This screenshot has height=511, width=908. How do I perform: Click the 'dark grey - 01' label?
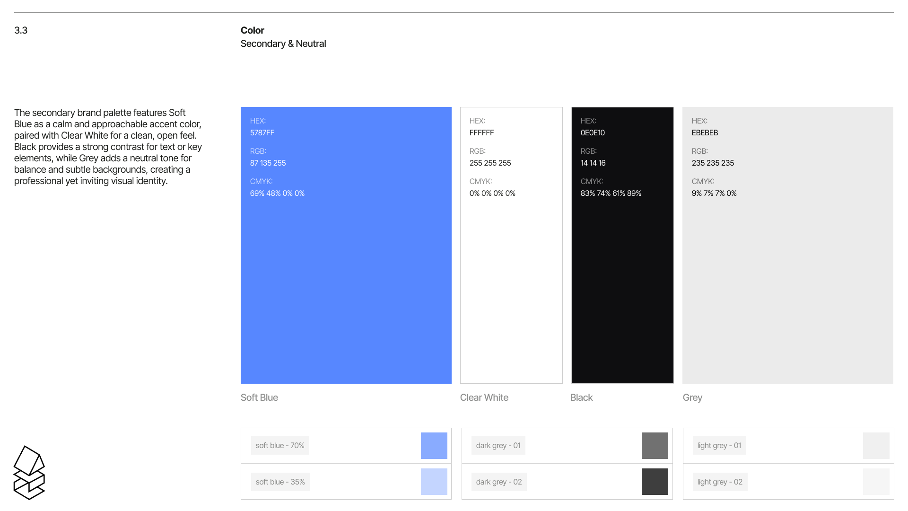point(498,446)
